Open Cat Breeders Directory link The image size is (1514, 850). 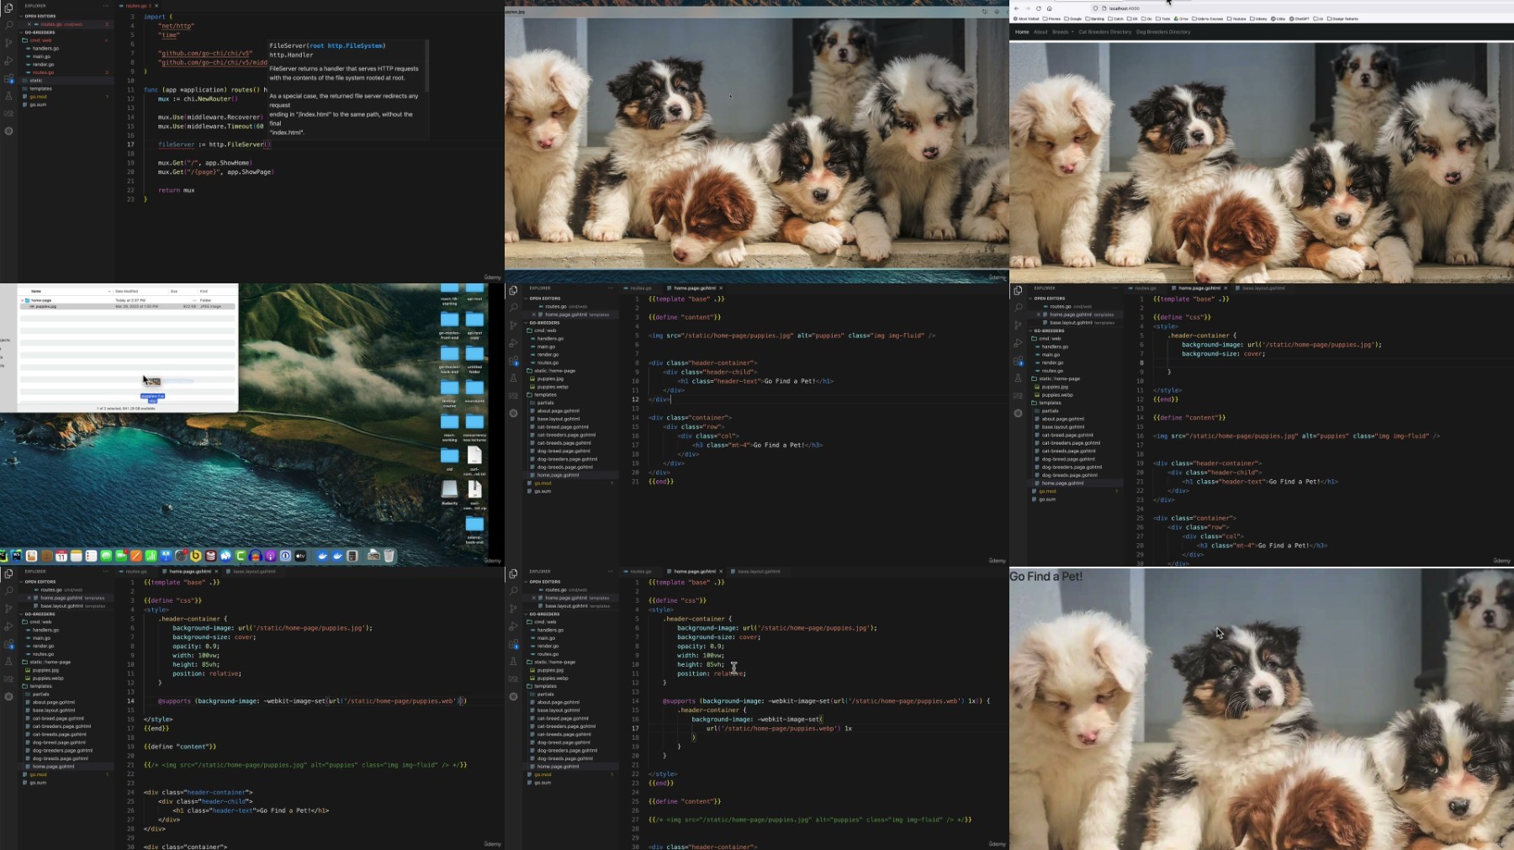[x=1104, y=32]
